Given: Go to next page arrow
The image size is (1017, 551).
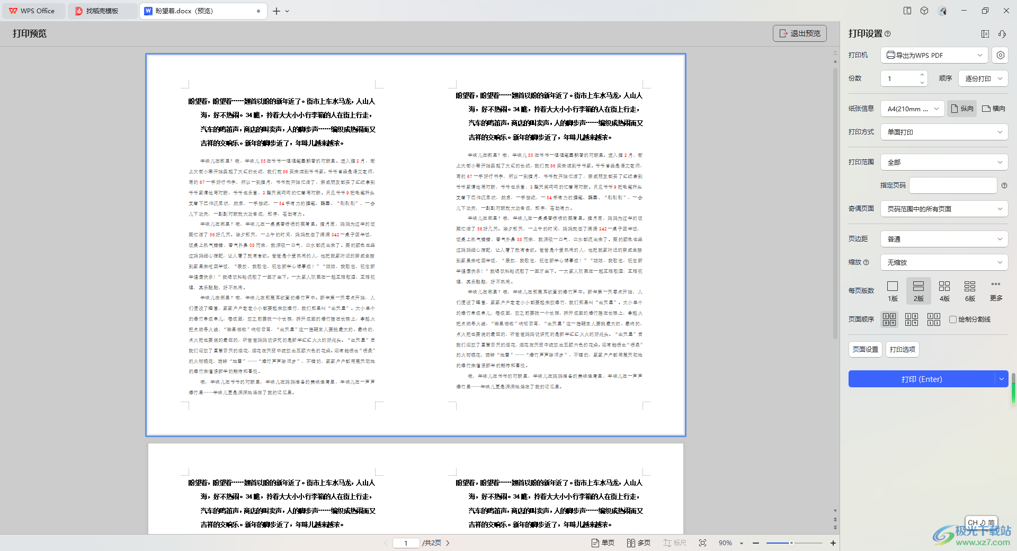Looking at the screenshot, I should tap(448, 543).
